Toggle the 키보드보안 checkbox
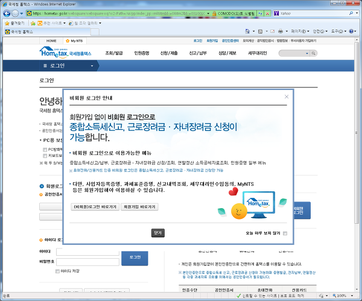This screenshot has width=362, height=301. [45, 156]
